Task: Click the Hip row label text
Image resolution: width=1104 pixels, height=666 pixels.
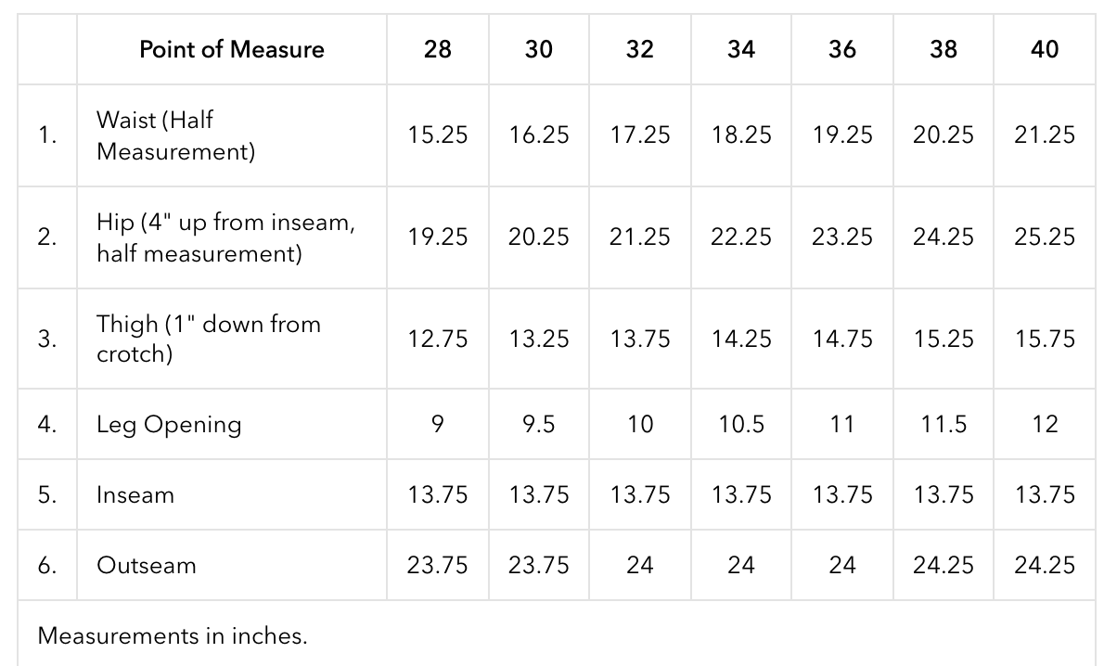Action: [225, 237]
